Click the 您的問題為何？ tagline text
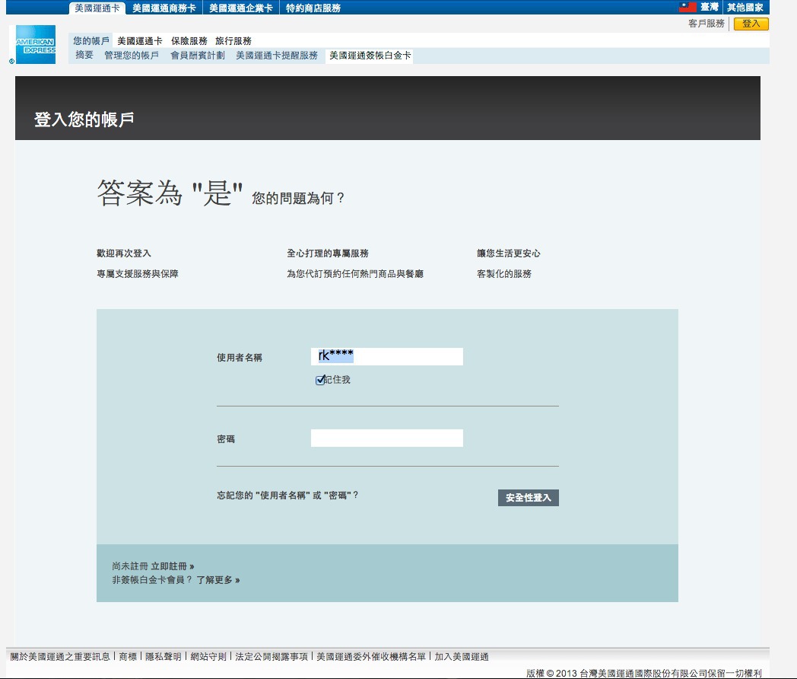The width and height of the screenshot is (797, 679). [x=298, y=198]
